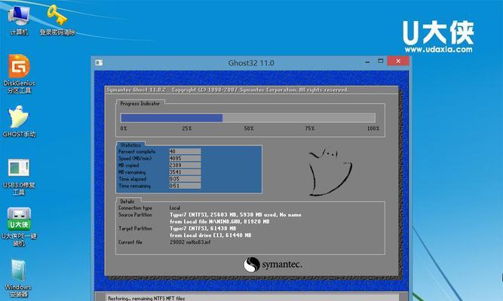Click the Symantec logo
503x301 pixels.
click(273, 265)
